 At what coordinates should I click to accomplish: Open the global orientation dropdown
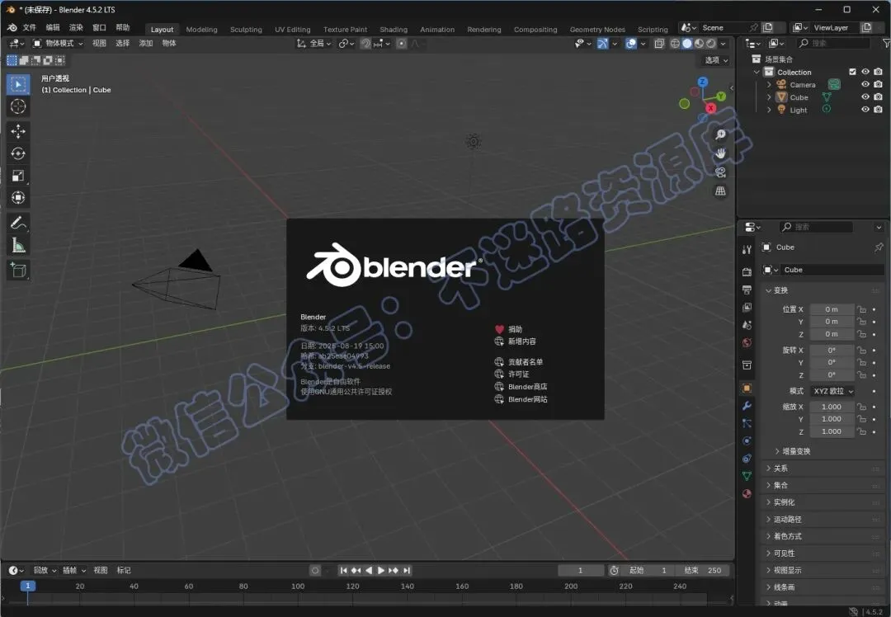(314, 43)
